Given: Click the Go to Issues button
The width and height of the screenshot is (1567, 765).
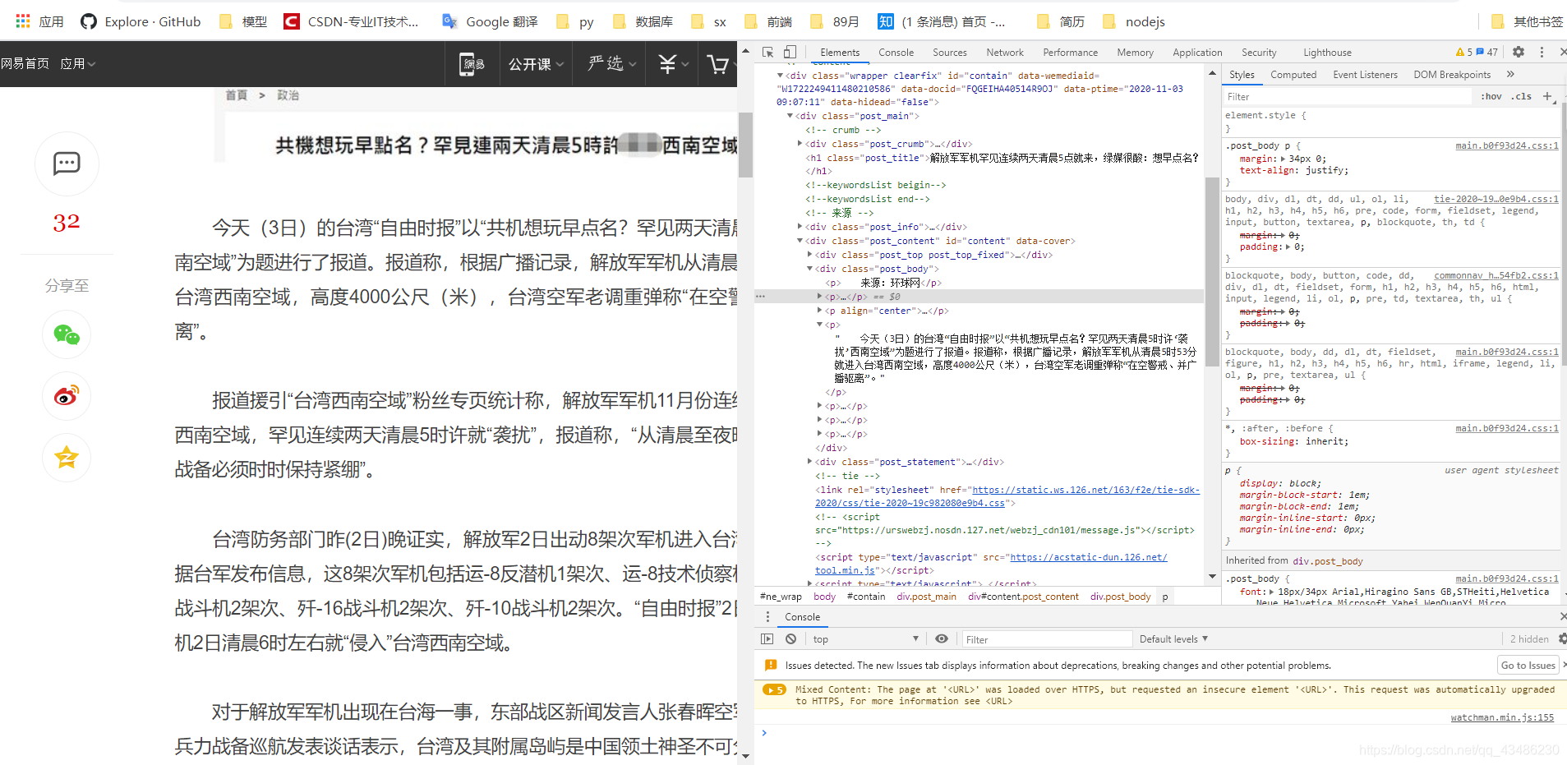Looking at the screenshot, I should (1528, 665).
